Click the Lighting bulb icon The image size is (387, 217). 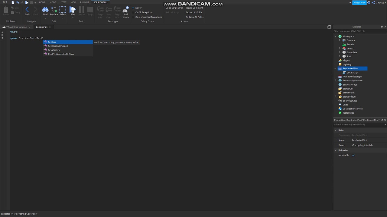click(340, 64)
